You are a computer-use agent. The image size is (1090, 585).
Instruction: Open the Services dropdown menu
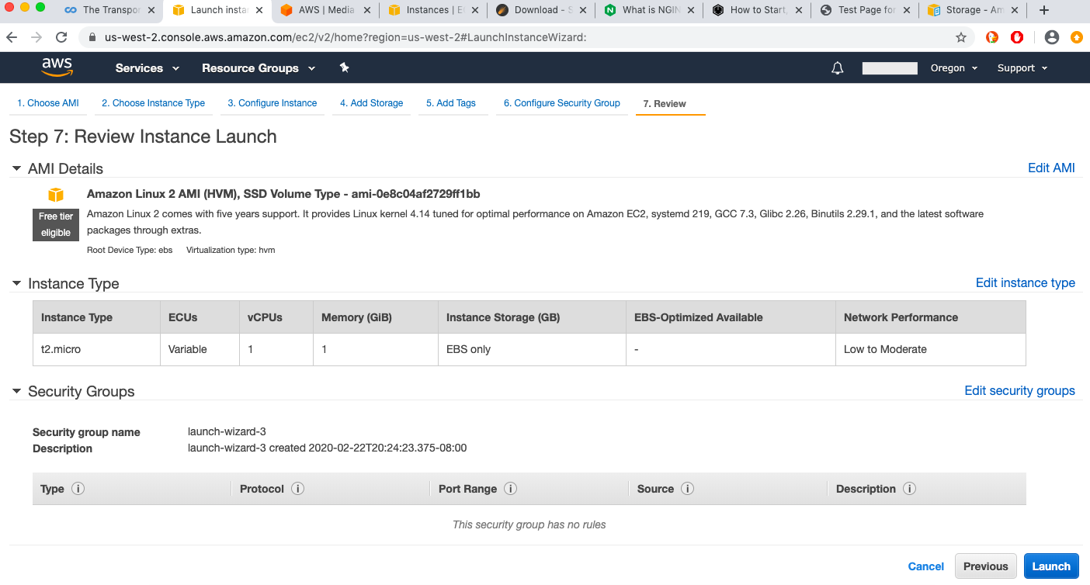pyautogui.click(x=148, y=68)
